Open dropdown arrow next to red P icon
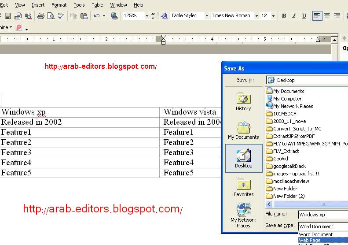This screenshot has width=348, height=245. (x=26, y=30)
